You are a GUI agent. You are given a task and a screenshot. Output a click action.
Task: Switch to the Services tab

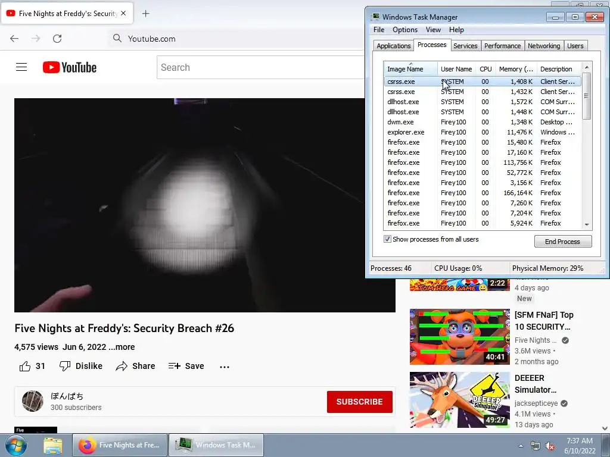point(465,46)
